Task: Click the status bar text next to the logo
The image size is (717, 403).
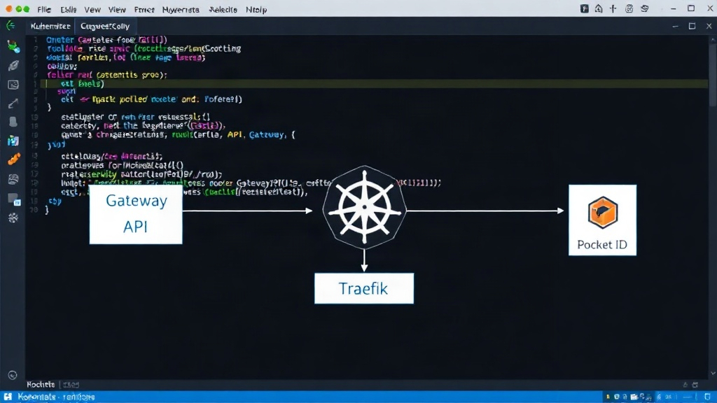Action: point(56,397)
